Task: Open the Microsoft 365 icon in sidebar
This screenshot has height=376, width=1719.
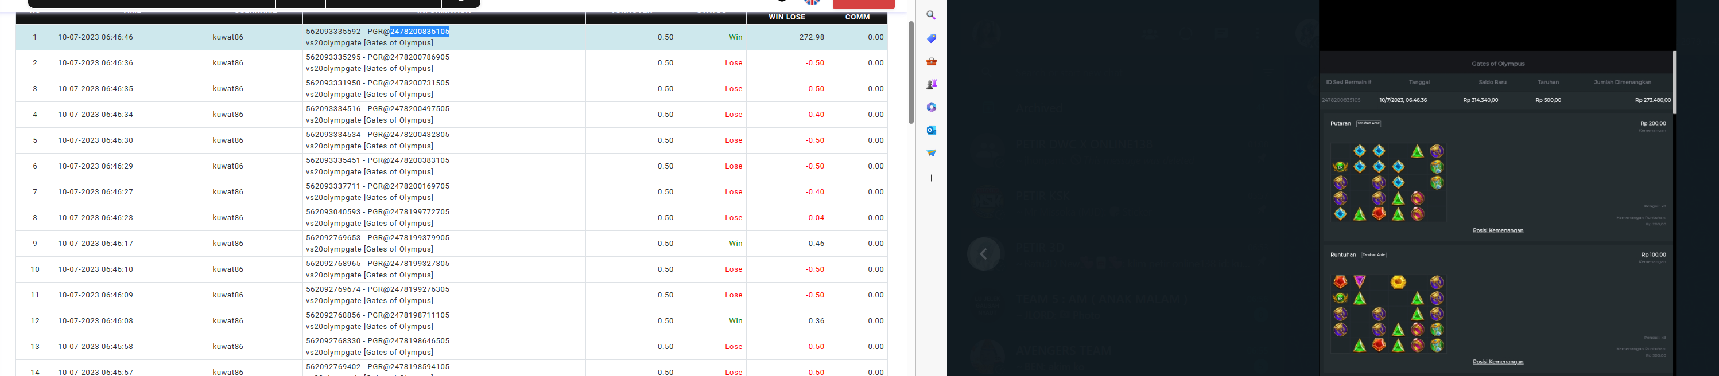Action: point(931,107)
